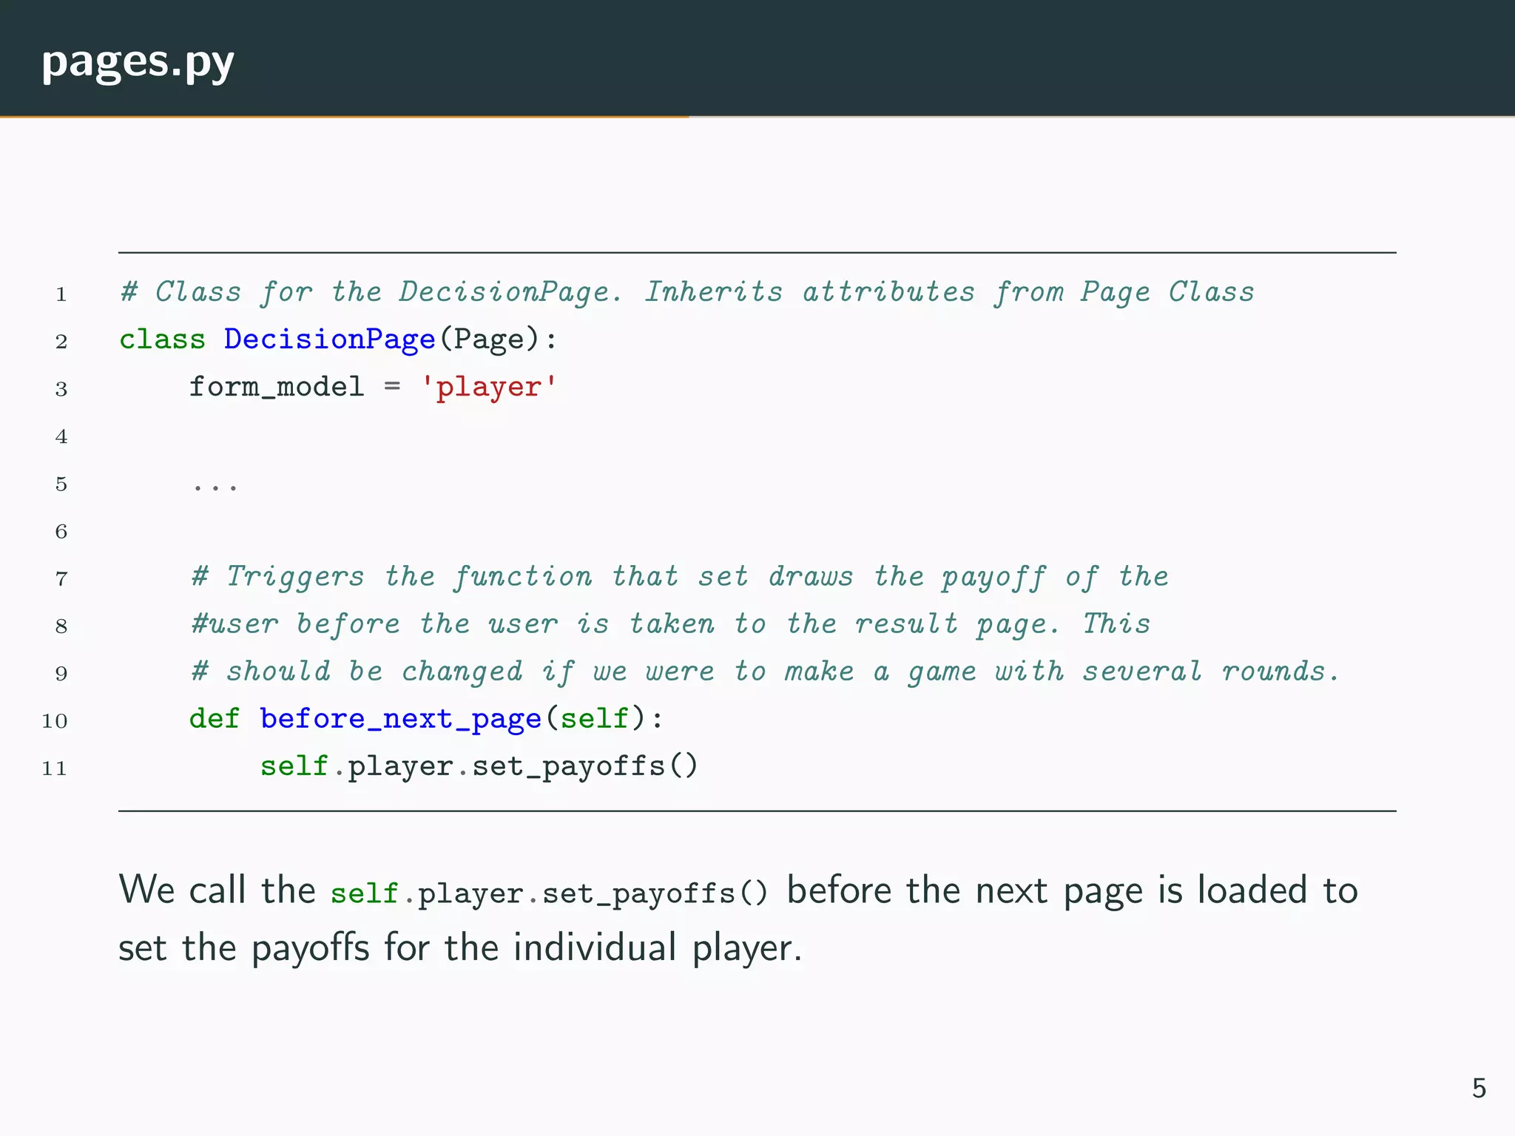Click the text 'individual player.'
Image resolution: width=1515 pixels, height=1136 pixels.
[x=657, y=947]
